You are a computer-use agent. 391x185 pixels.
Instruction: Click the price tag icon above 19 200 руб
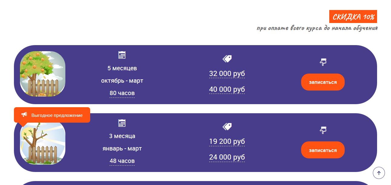[227, 127]
